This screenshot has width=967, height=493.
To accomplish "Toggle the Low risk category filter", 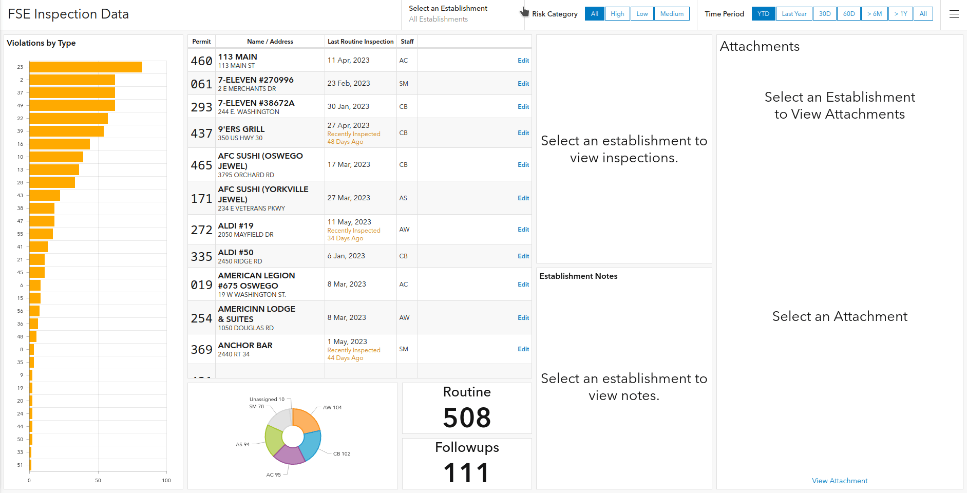I will click(642, 14).
